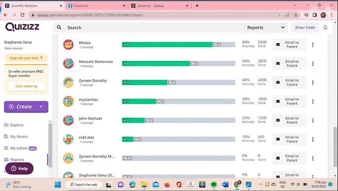Switch to Facebook browser tab
The width and height of the screenshot is (338, 191).
97,6
